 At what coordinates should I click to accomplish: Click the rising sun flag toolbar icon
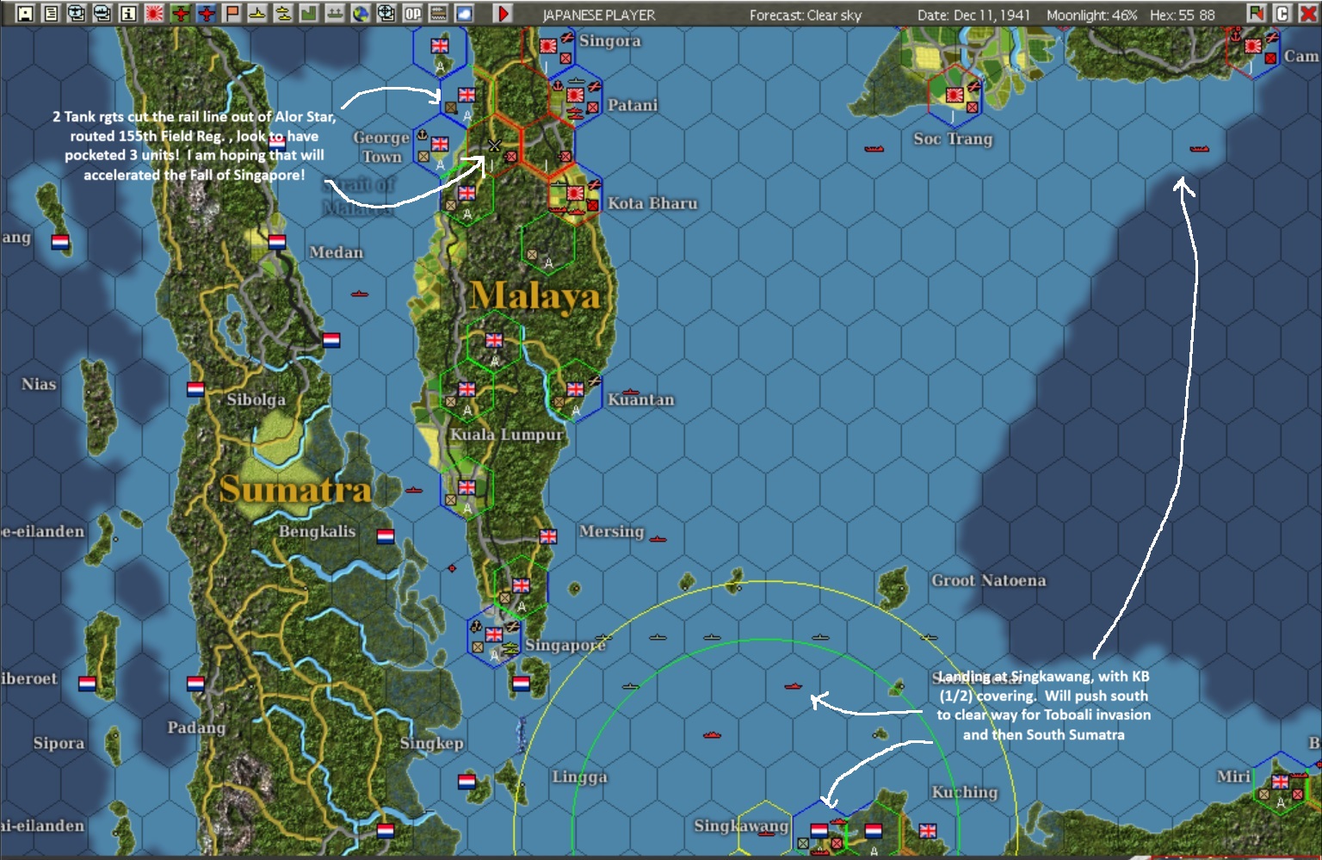click(x=154, y=13)
